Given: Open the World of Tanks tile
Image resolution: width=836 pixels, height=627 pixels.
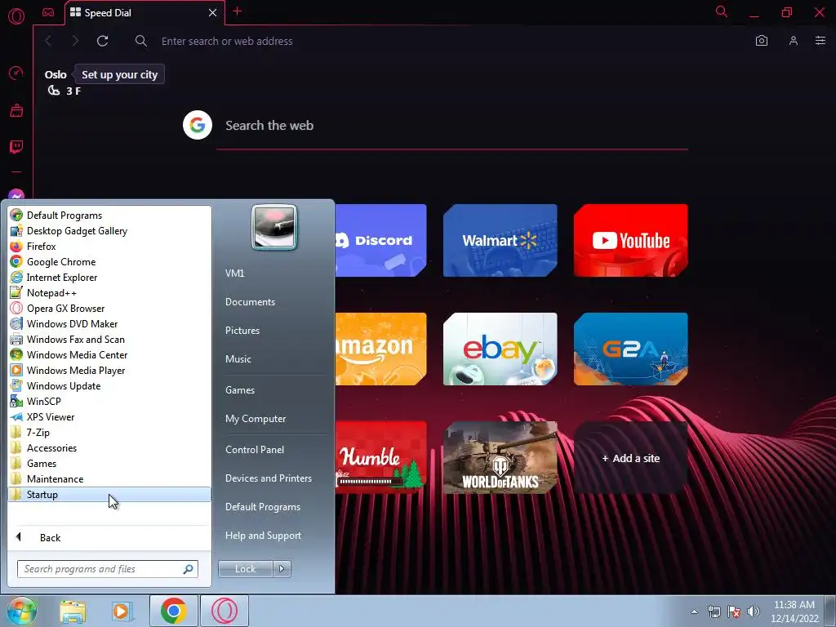Looking at the screenshot, I should pos(500,458).
